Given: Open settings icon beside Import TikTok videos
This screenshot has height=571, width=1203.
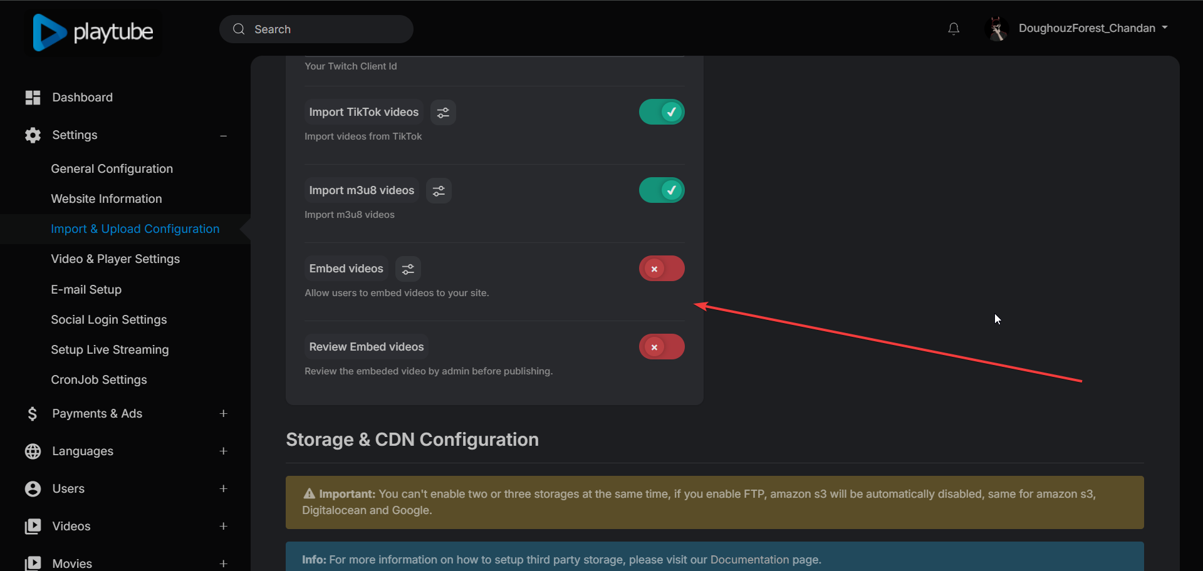Looking at the screenshot, I should point(443,113).
